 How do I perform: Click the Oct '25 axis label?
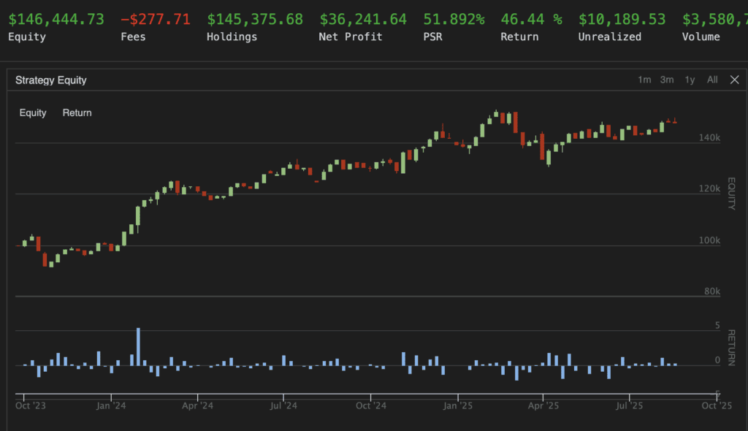(717, 405)
